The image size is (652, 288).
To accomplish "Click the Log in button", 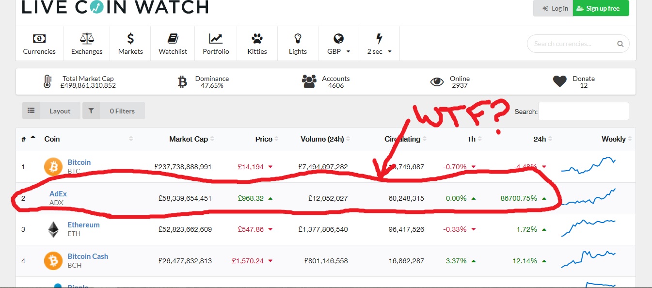I will pos(553,8).
